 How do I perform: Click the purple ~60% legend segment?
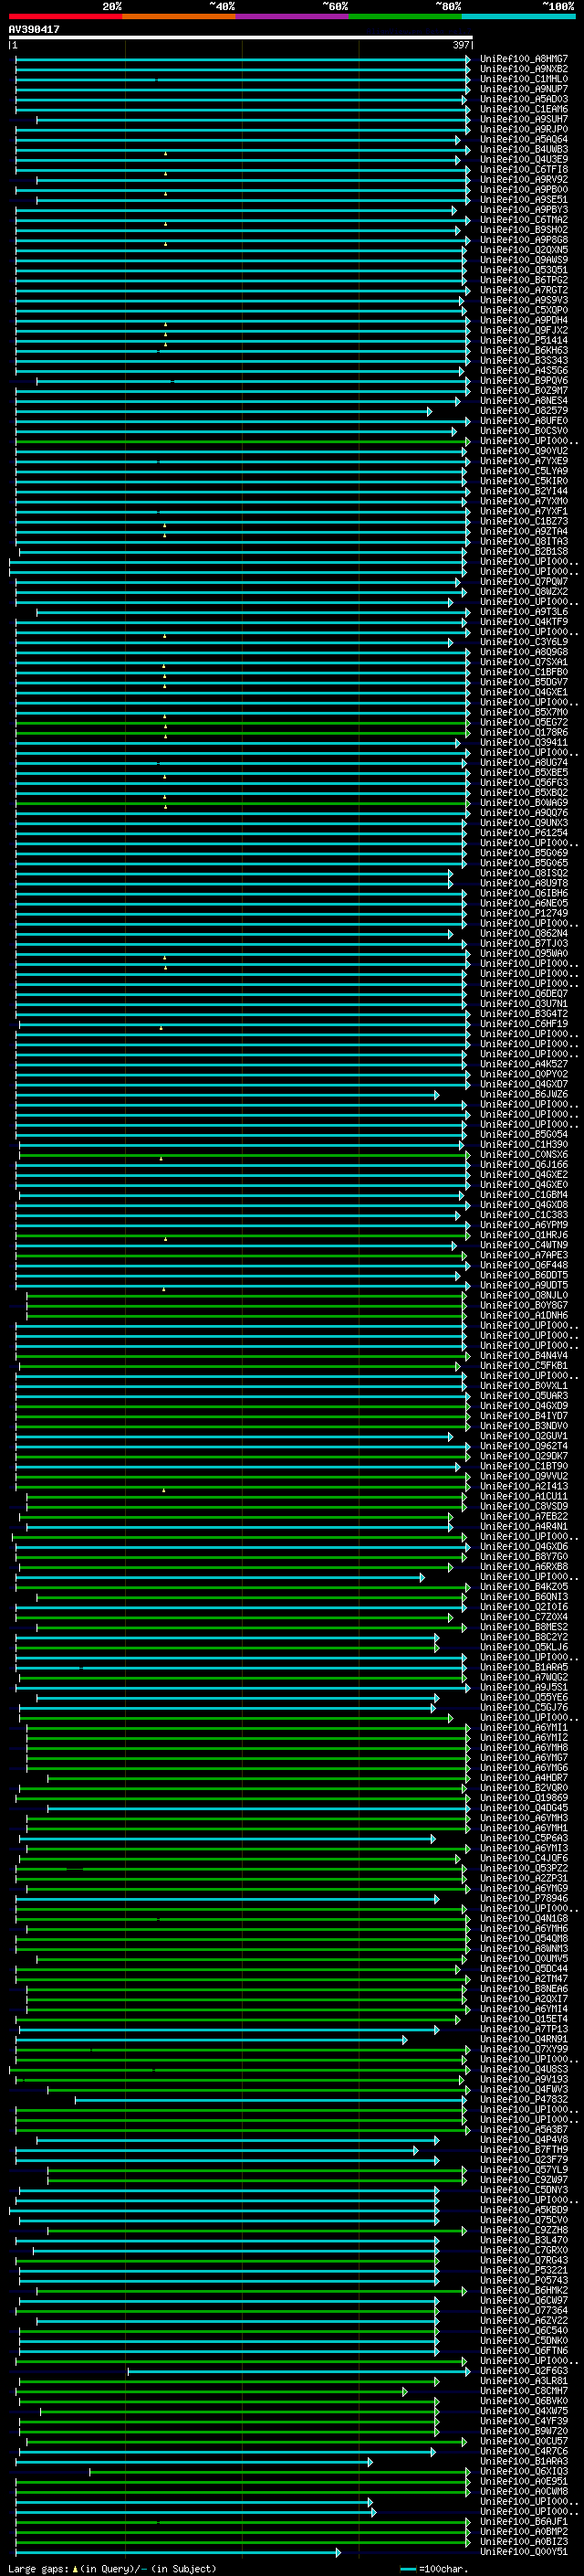point(291,16)
